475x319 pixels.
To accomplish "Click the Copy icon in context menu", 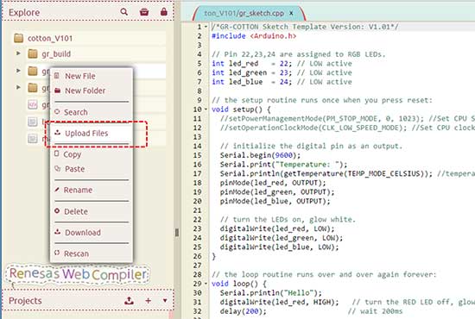I will tap(56, 153).
